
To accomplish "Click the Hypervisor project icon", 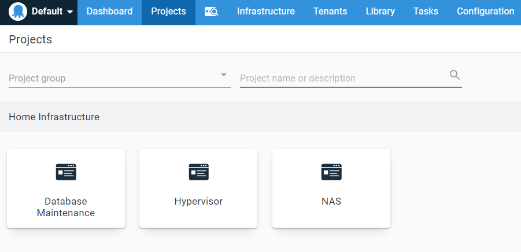I will tap(198, 172).
